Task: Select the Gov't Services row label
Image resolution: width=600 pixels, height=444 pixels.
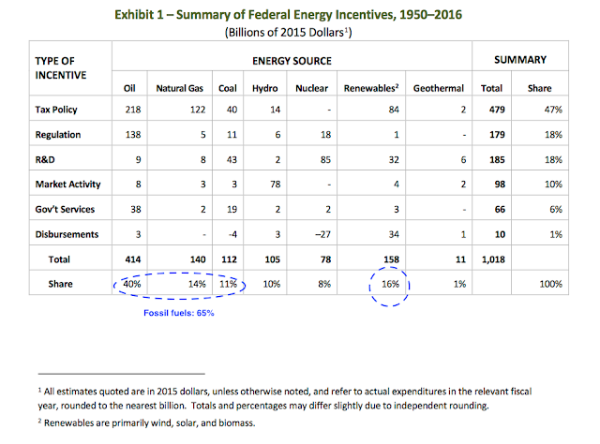Action: (x=65, y=210)
